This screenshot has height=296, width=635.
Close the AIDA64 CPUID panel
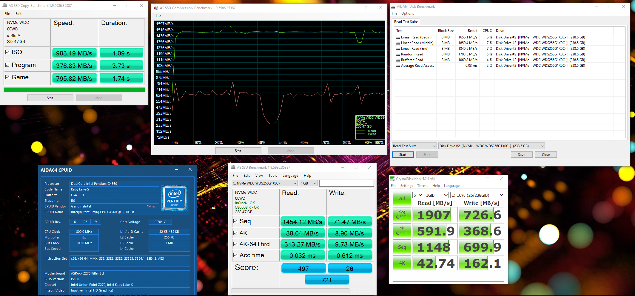(190, 170)
